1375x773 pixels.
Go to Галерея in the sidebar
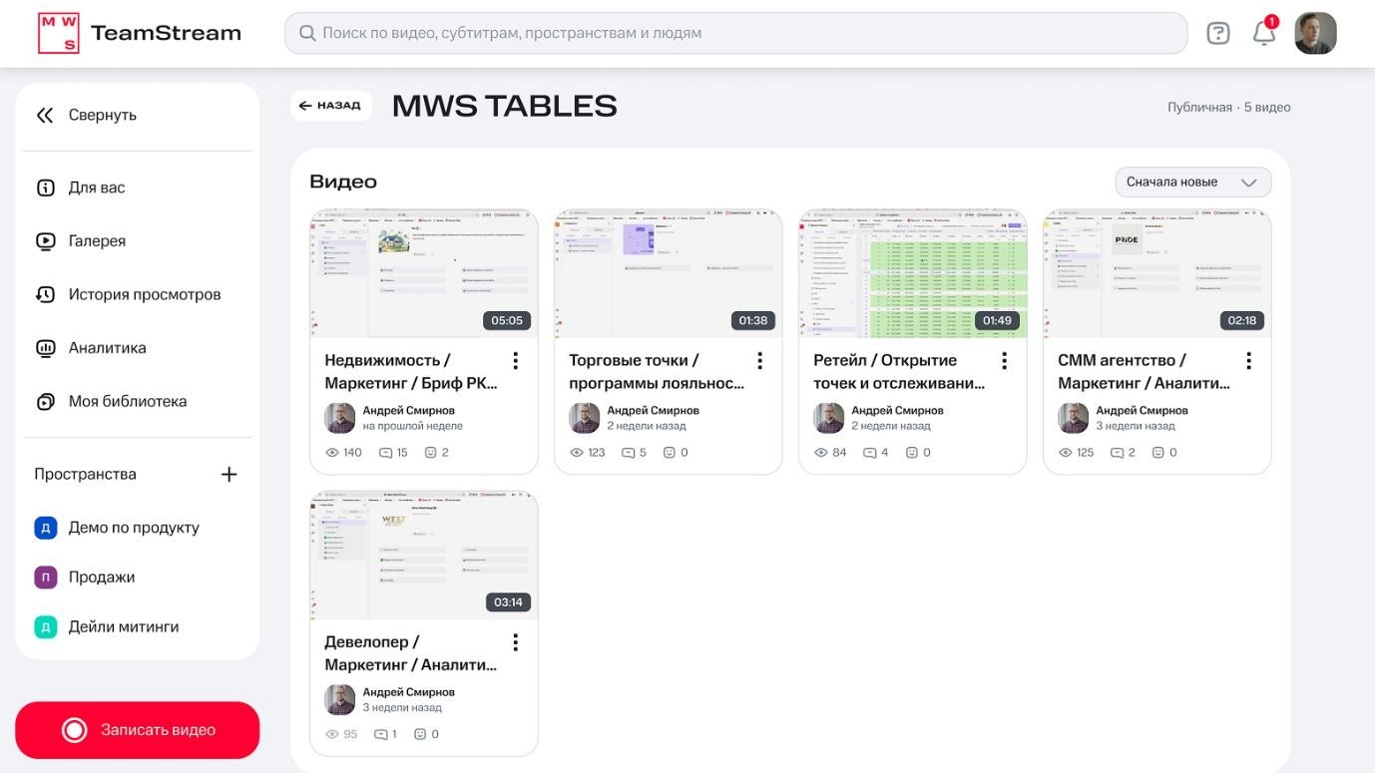pyautogui.click(x=97, y=240)
